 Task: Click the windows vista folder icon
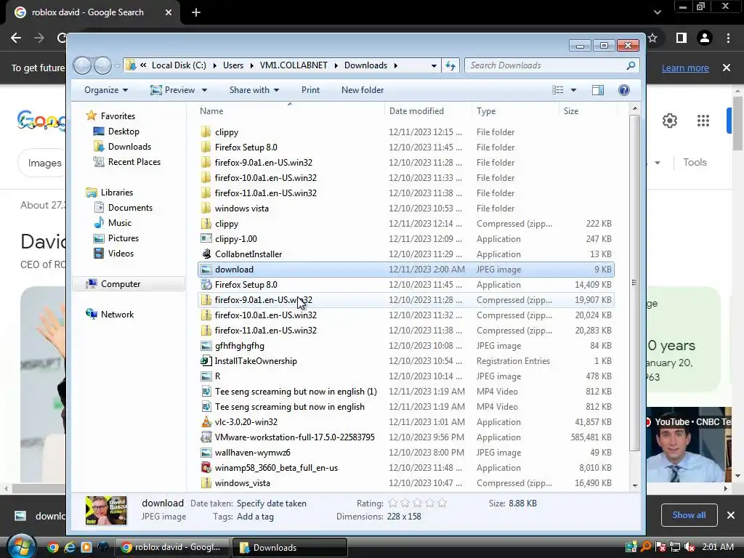[206, 209]
